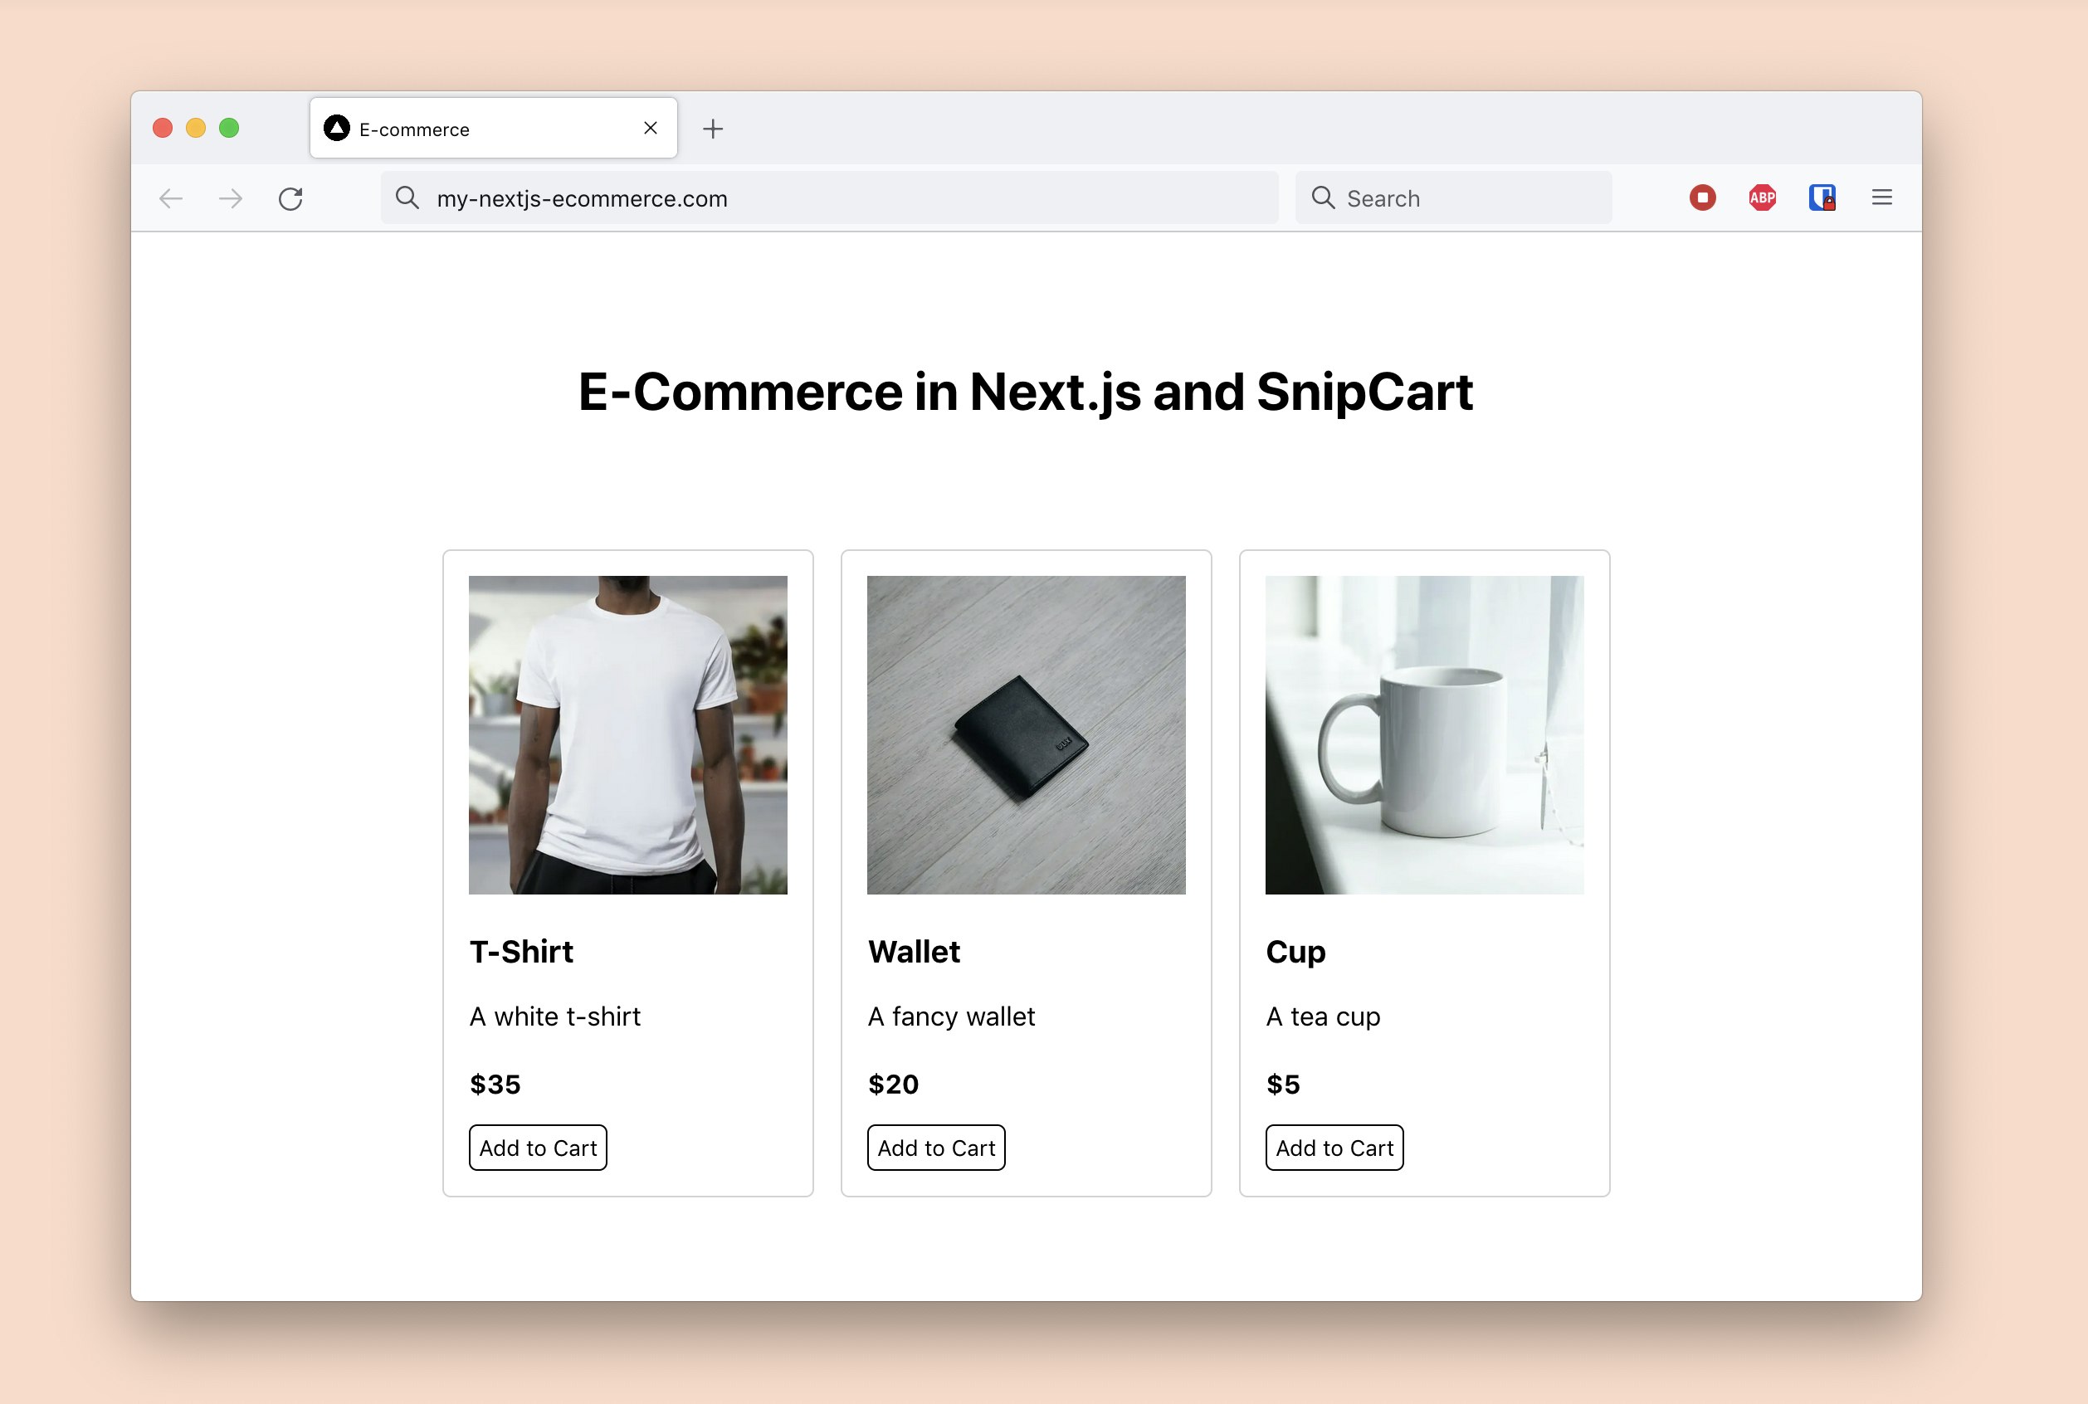Open a new browser tab
Image resolution: width=2088 pixels, height=1404 pixels.
(713, 128)
